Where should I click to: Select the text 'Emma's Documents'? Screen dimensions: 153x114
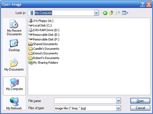point(45,53)
